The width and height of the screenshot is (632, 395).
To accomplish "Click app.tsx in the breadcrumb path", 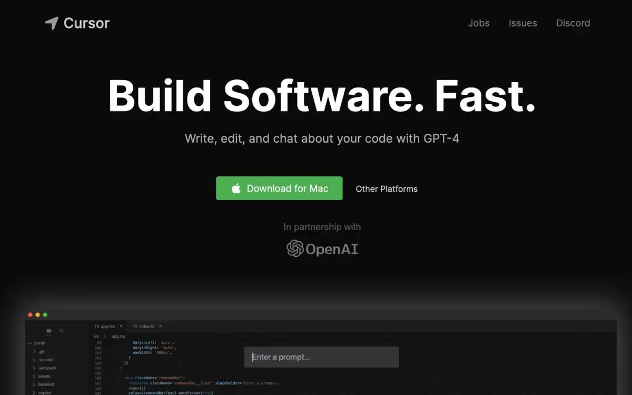I will 118,336.
